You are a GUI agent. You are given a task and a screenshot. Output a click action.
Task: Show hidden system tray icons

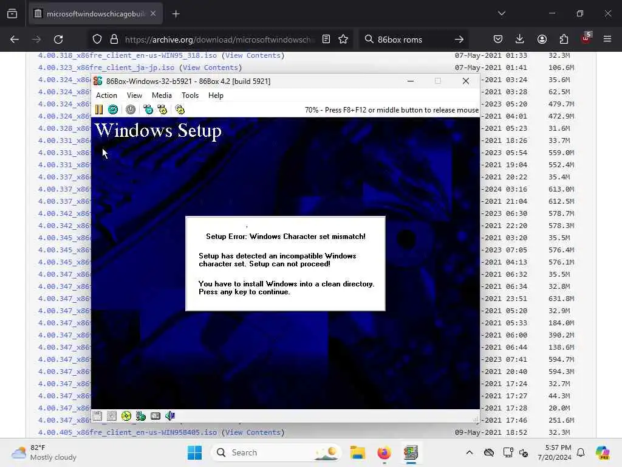coord(470,452)
